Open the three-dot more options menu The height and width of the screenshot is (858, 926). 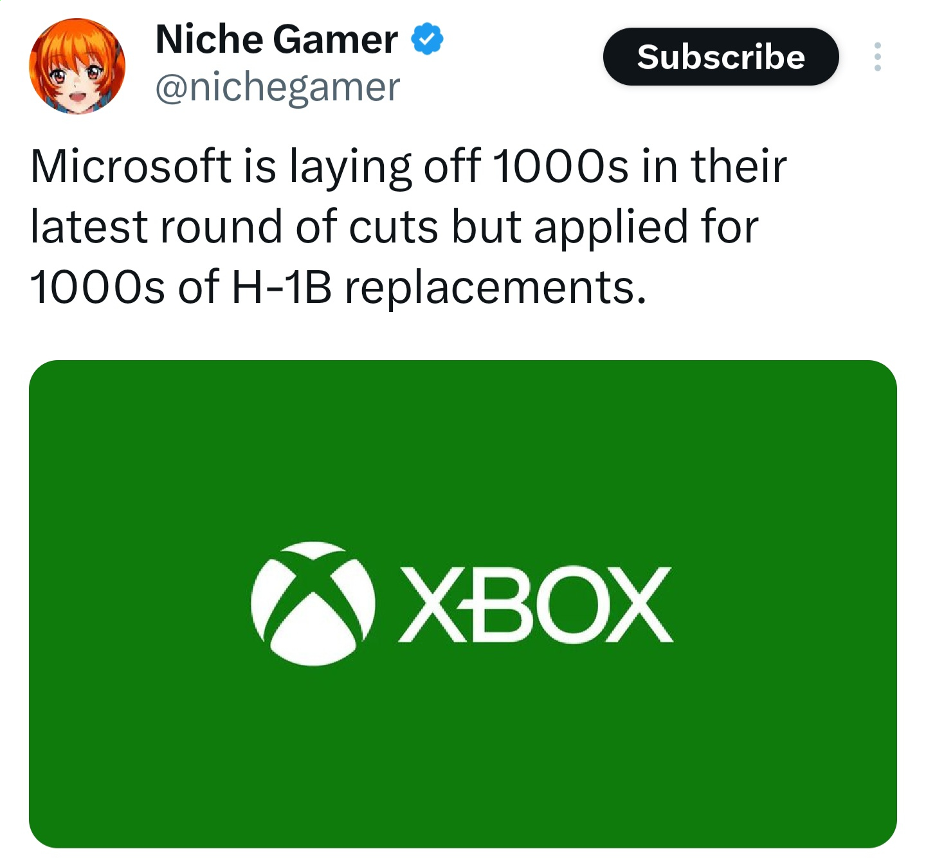tap(877, 57)
